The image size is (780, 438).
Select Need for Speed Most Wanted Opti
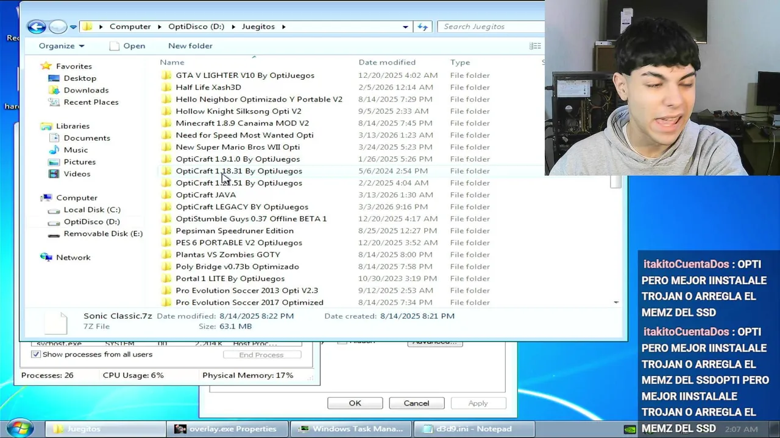[x=244, y=135]
